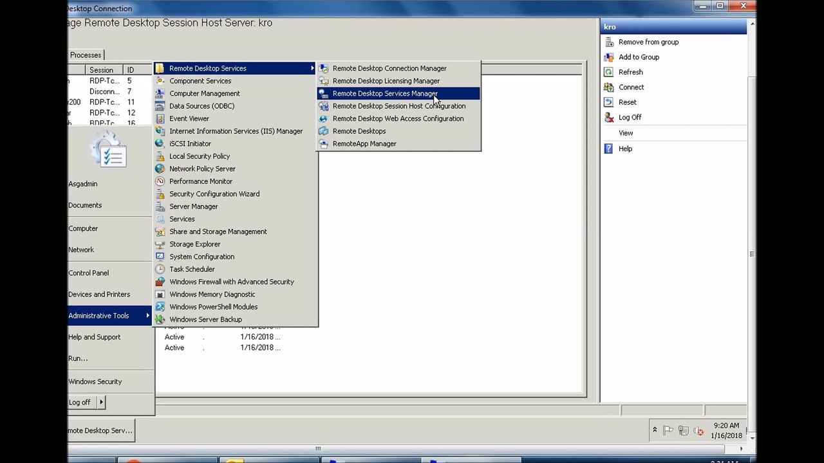The height and width of the screenshot is (463, 824).
Task: Click the RemoteApp Manager icon
Action: point(323,144)
